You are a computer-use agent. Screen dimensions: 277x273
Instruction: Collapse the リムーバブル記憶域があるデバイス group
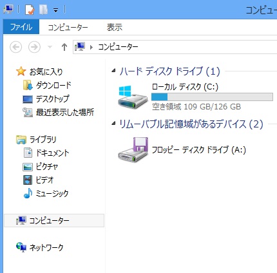point(113,124)
